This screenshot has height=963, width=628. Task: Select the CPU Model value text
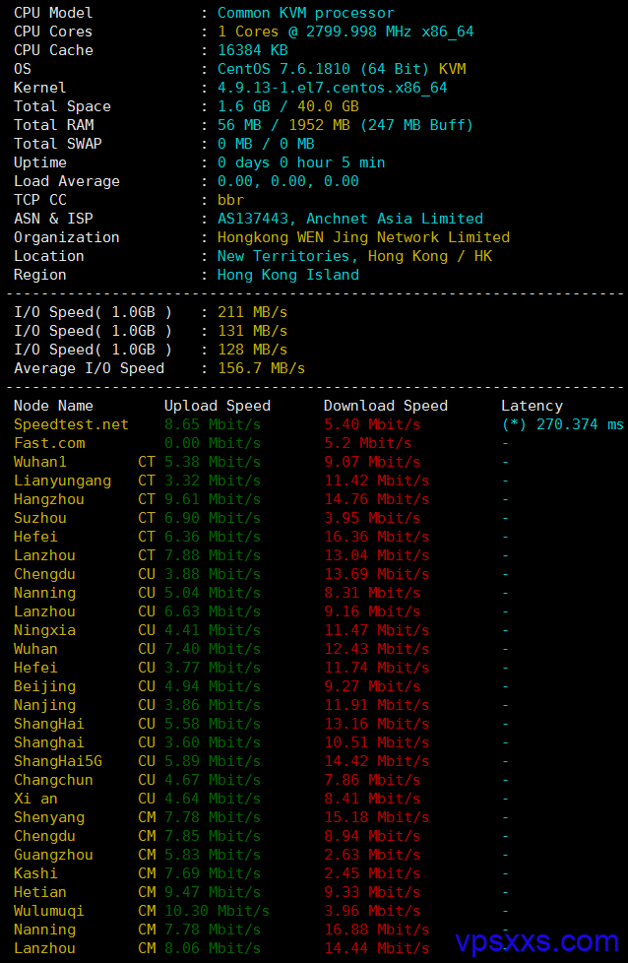[x=305, y=13]
